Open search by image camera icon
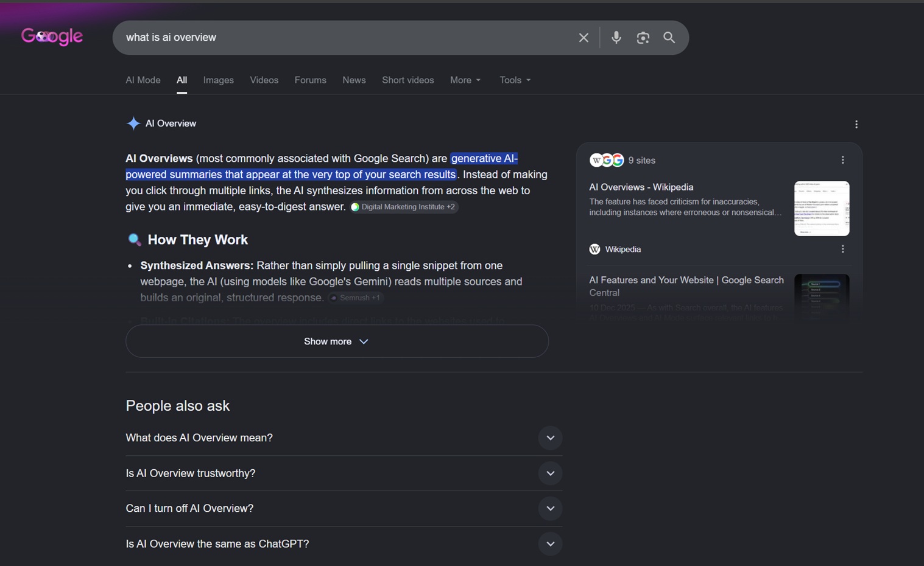The height and width of the screenshot is (566, 924). (x=643, y=38)
